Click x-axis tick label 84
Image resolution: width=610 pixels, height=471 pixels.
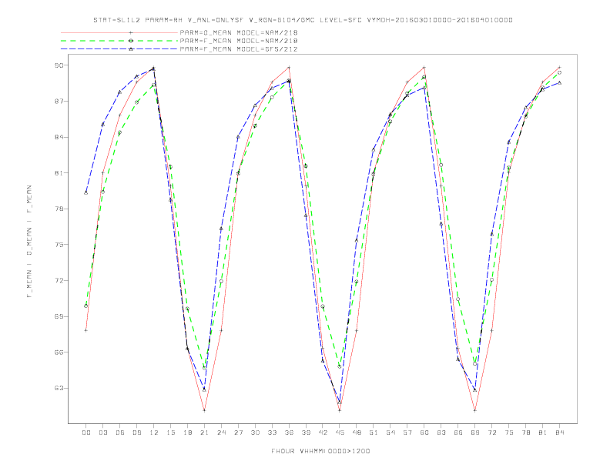pyautogui.click(x=560, y=433)
